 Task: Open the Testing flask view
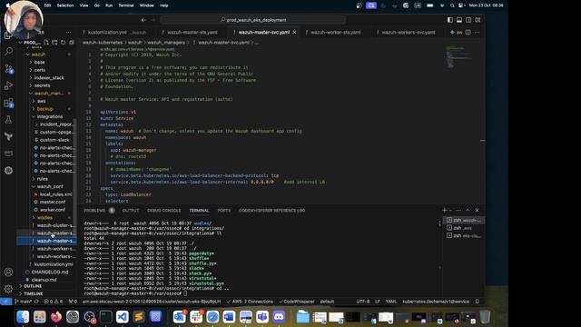8,119
